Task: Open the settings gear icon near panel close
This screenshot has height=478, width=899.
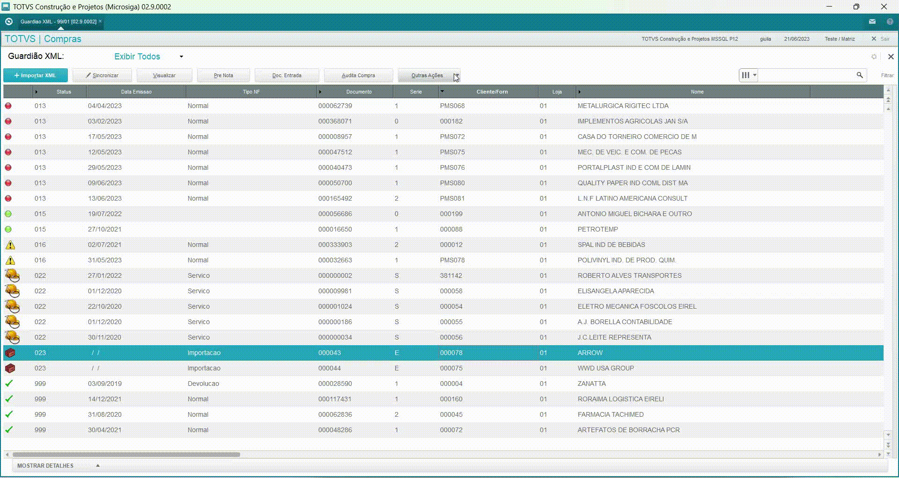Action: pyautogui.click(x=874, y=57)
